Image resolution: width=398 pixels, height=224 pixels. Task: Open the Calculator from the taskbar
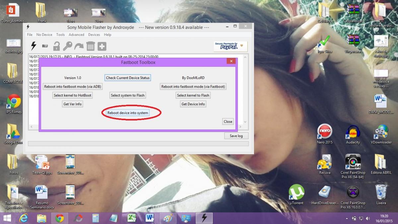pyautogui.click(x=96, y=218)
